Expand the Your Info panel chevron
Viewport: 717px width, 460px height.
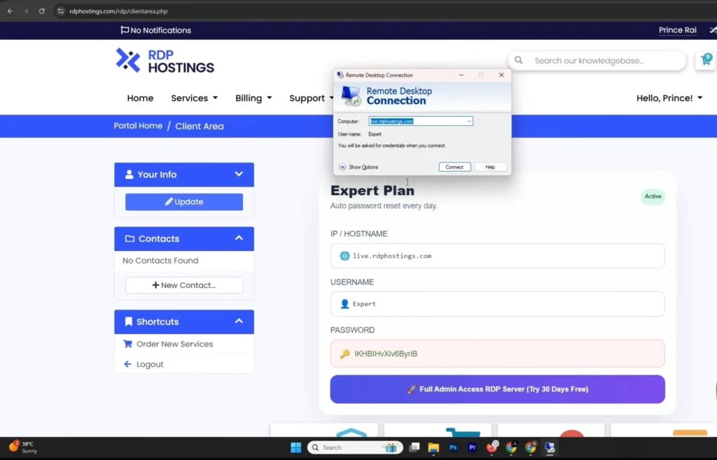click(x=239, y=174)
